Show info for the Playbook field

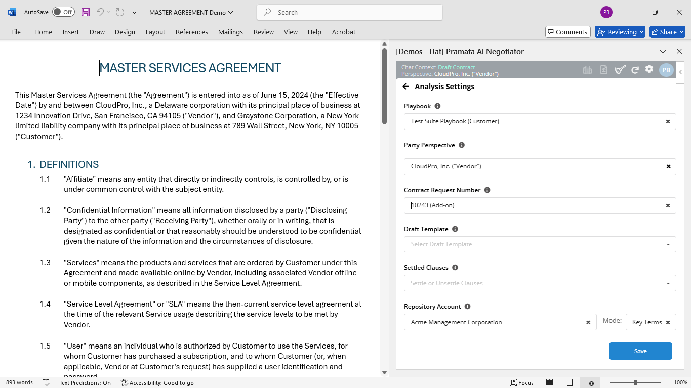click(437, 106)
